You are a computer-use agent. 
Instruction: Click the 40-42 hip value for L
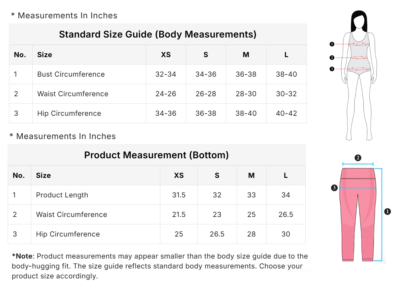point(286,113)
